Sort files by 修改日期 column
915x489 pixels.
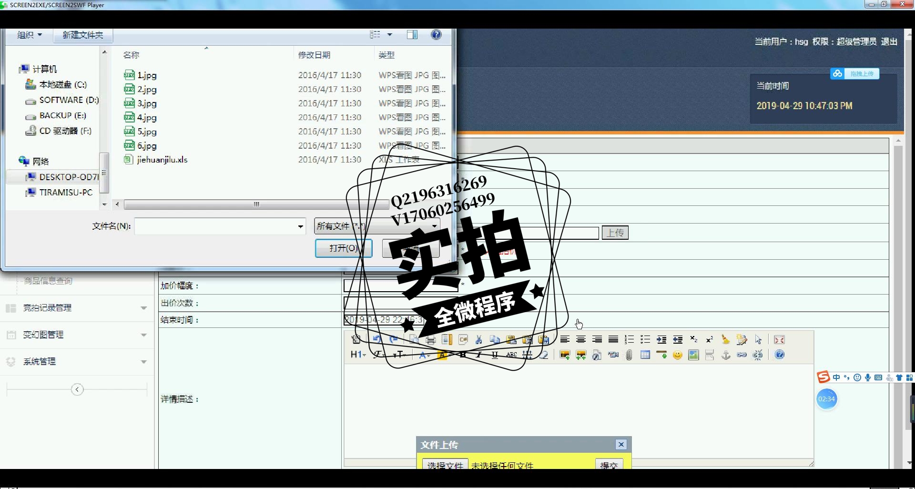point(314,55)
